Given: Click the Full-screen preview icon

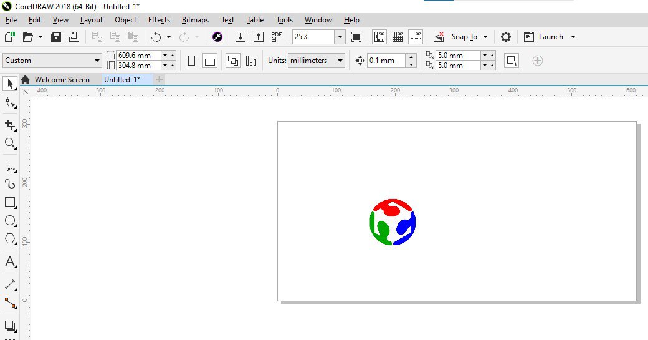Looking at the screenshot, I should pyautogui.click(x=356, y=37).
